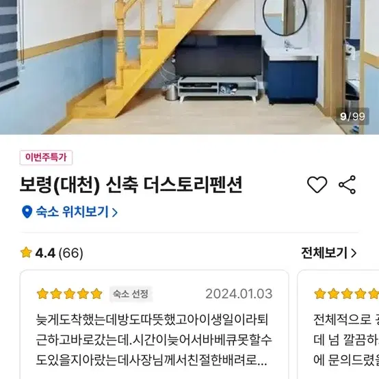
Task: Click the 숙소 선정 tag on review
Action: pos(131,294)
